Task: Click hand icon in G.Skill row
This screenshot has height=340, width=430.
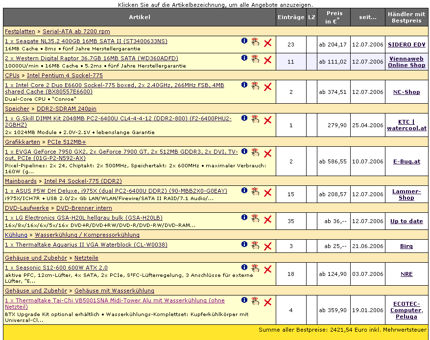Action: tap(255, 119)
